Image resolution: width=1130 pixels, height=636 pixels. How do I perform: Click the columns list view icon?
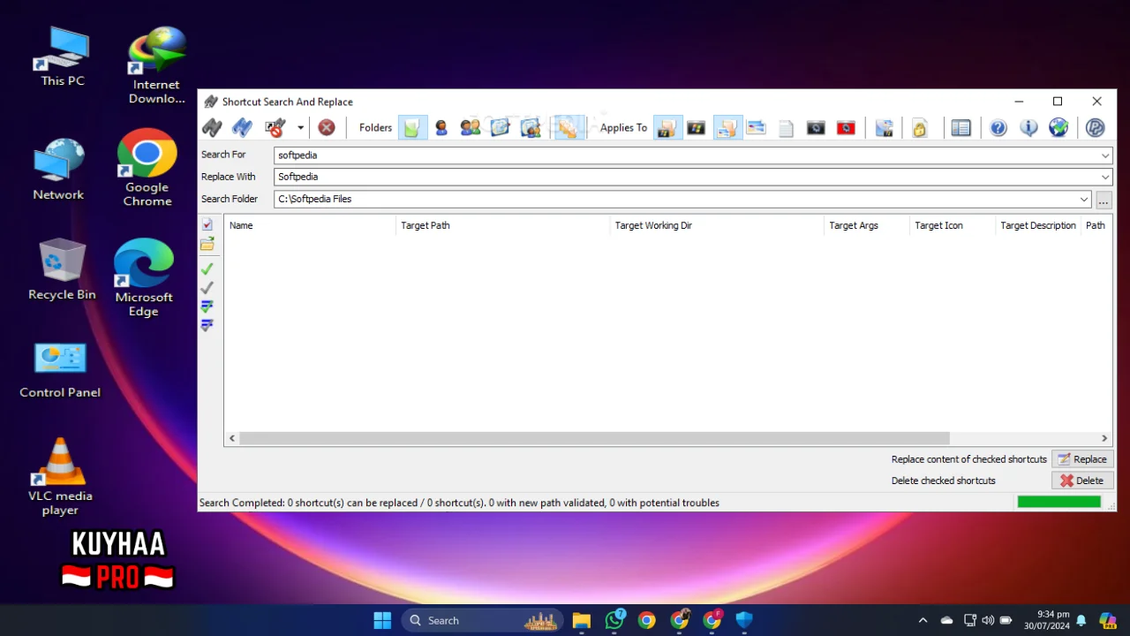pos(961,127)
